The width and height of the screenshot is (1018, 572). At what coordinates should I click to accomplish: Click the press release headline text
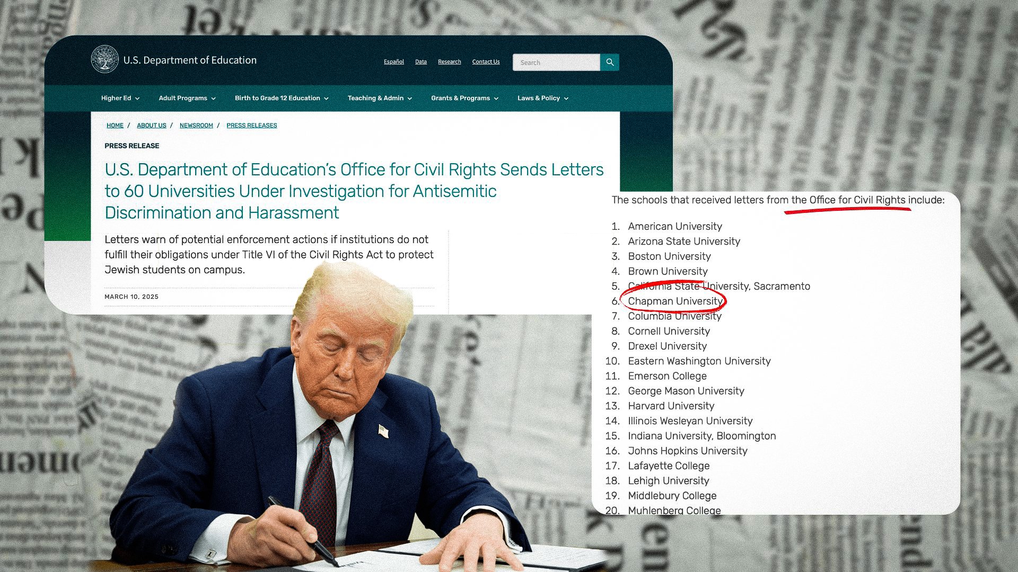click(x=354, y=191)
